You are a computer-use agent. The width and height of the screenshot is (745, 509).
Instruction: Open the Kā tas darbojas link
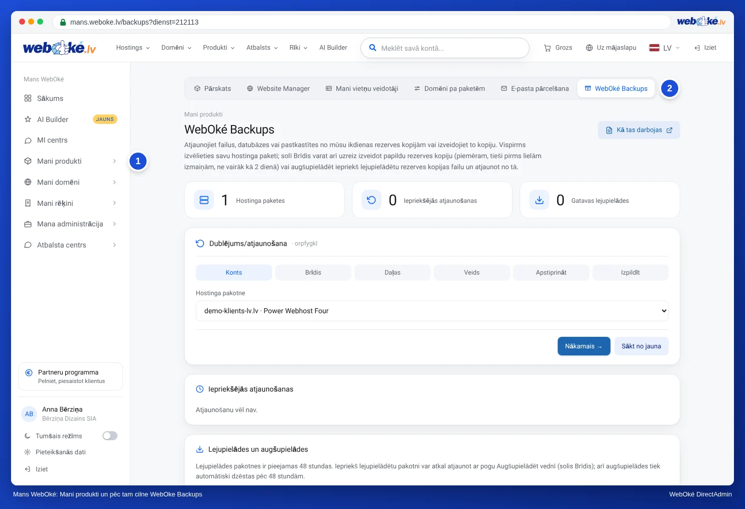(639, 130)
